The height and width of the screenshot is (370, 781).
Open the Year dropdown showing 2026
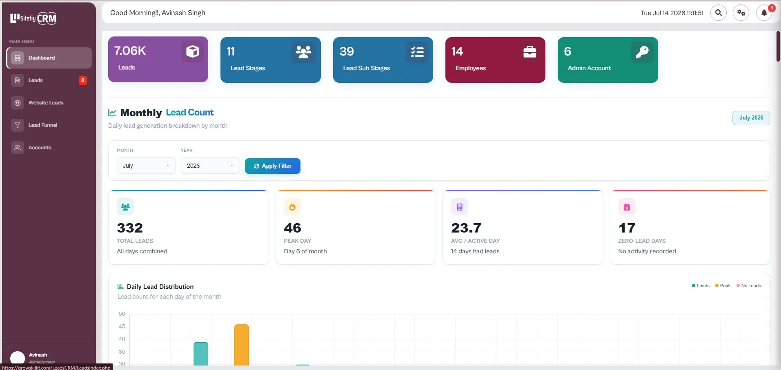coord(210,166)
